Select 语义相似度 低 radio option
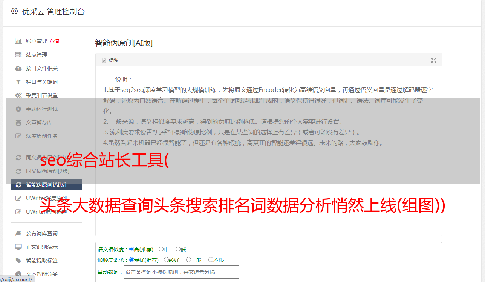This screenshot has width=485, height=282. click(178, 249)
